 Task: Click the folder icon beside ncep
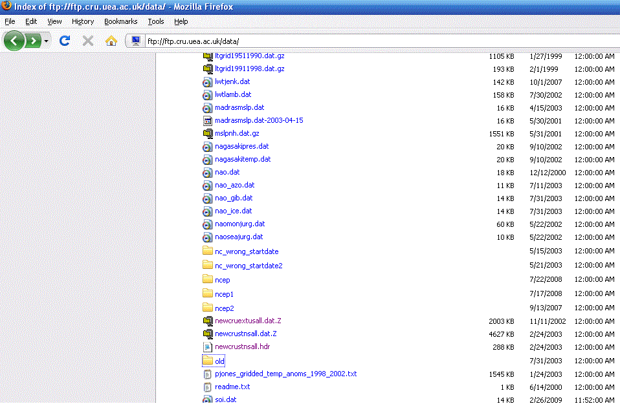(x=208, y=279)
